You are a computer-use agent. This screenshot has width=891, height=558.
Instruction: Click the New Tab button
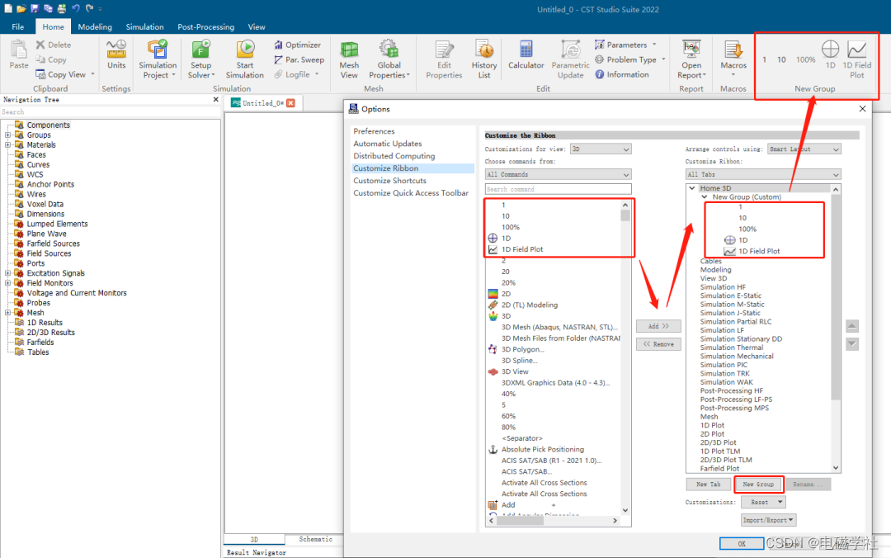click(x=708, y=485)
